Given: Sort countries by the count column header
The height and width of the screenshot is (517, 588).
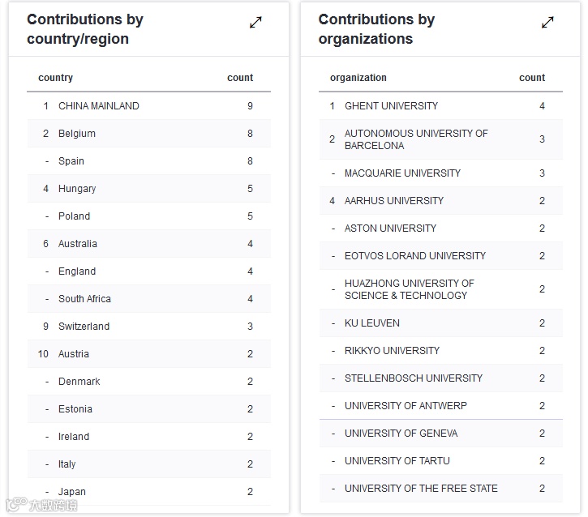Looking at the screenshot, I should click(240, 78).
